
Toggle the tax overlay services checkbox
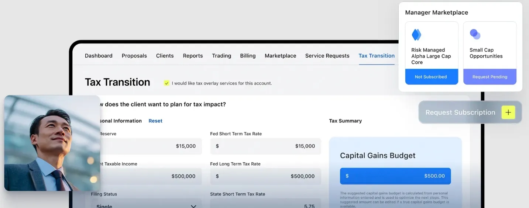[167, 83]
